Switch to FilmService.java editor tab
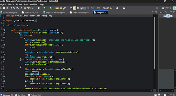This screenshot has width=176, height=96. (x=30, y=13)
